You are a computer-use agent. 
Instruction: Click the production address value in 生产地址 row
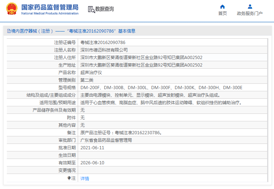coord(141,65)
